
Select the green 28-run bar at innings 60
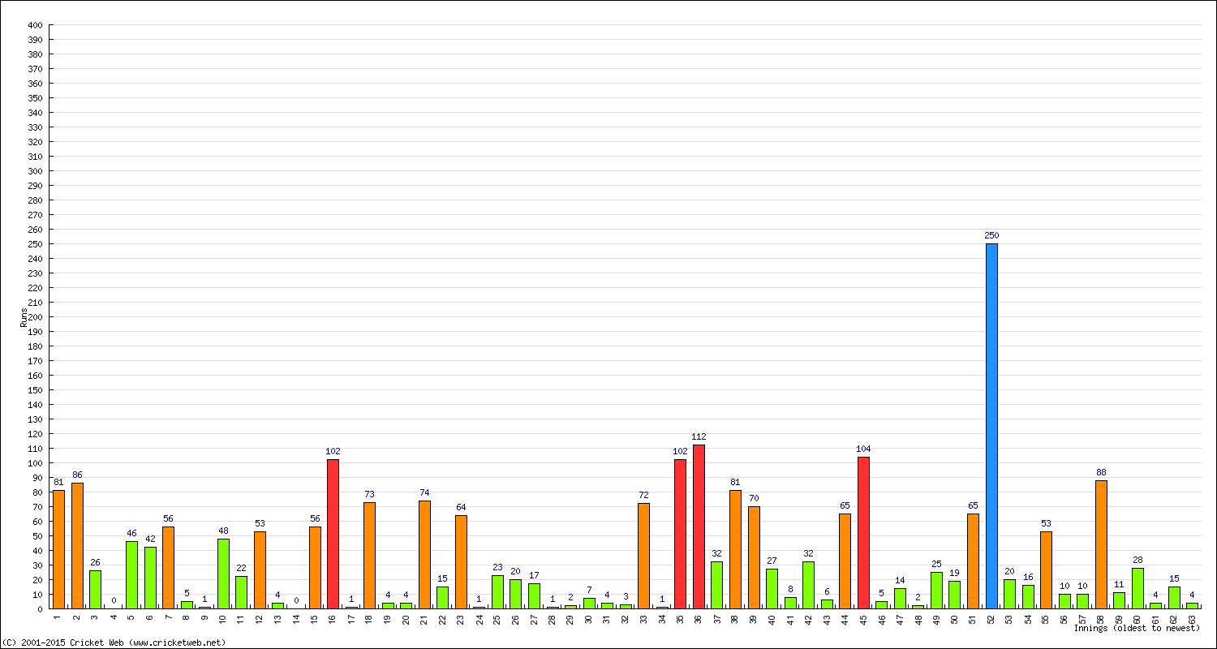coord(1137,588)
